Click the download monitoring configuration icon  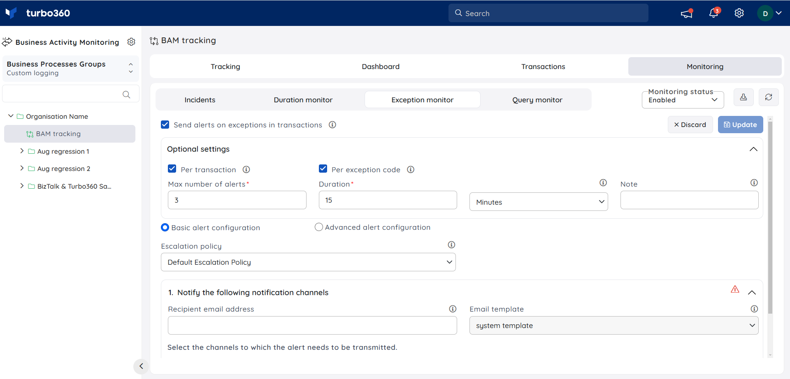point(744,97)
